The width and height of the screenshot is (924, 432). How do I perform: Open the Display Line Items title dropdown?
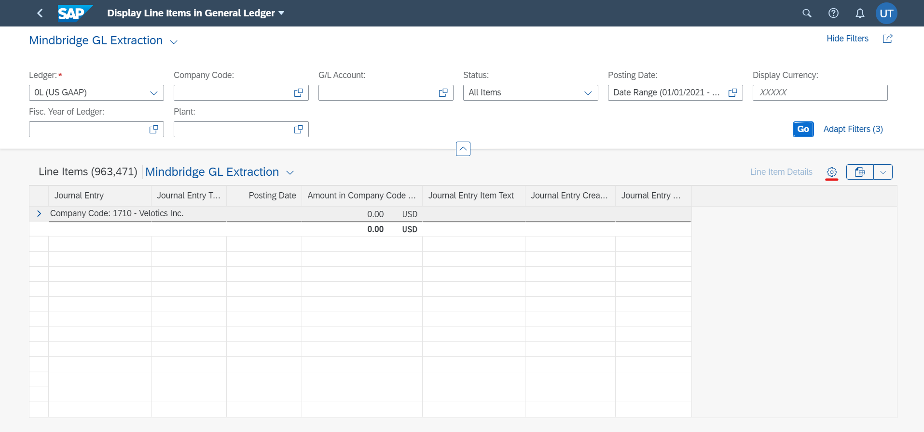point(281,13)
